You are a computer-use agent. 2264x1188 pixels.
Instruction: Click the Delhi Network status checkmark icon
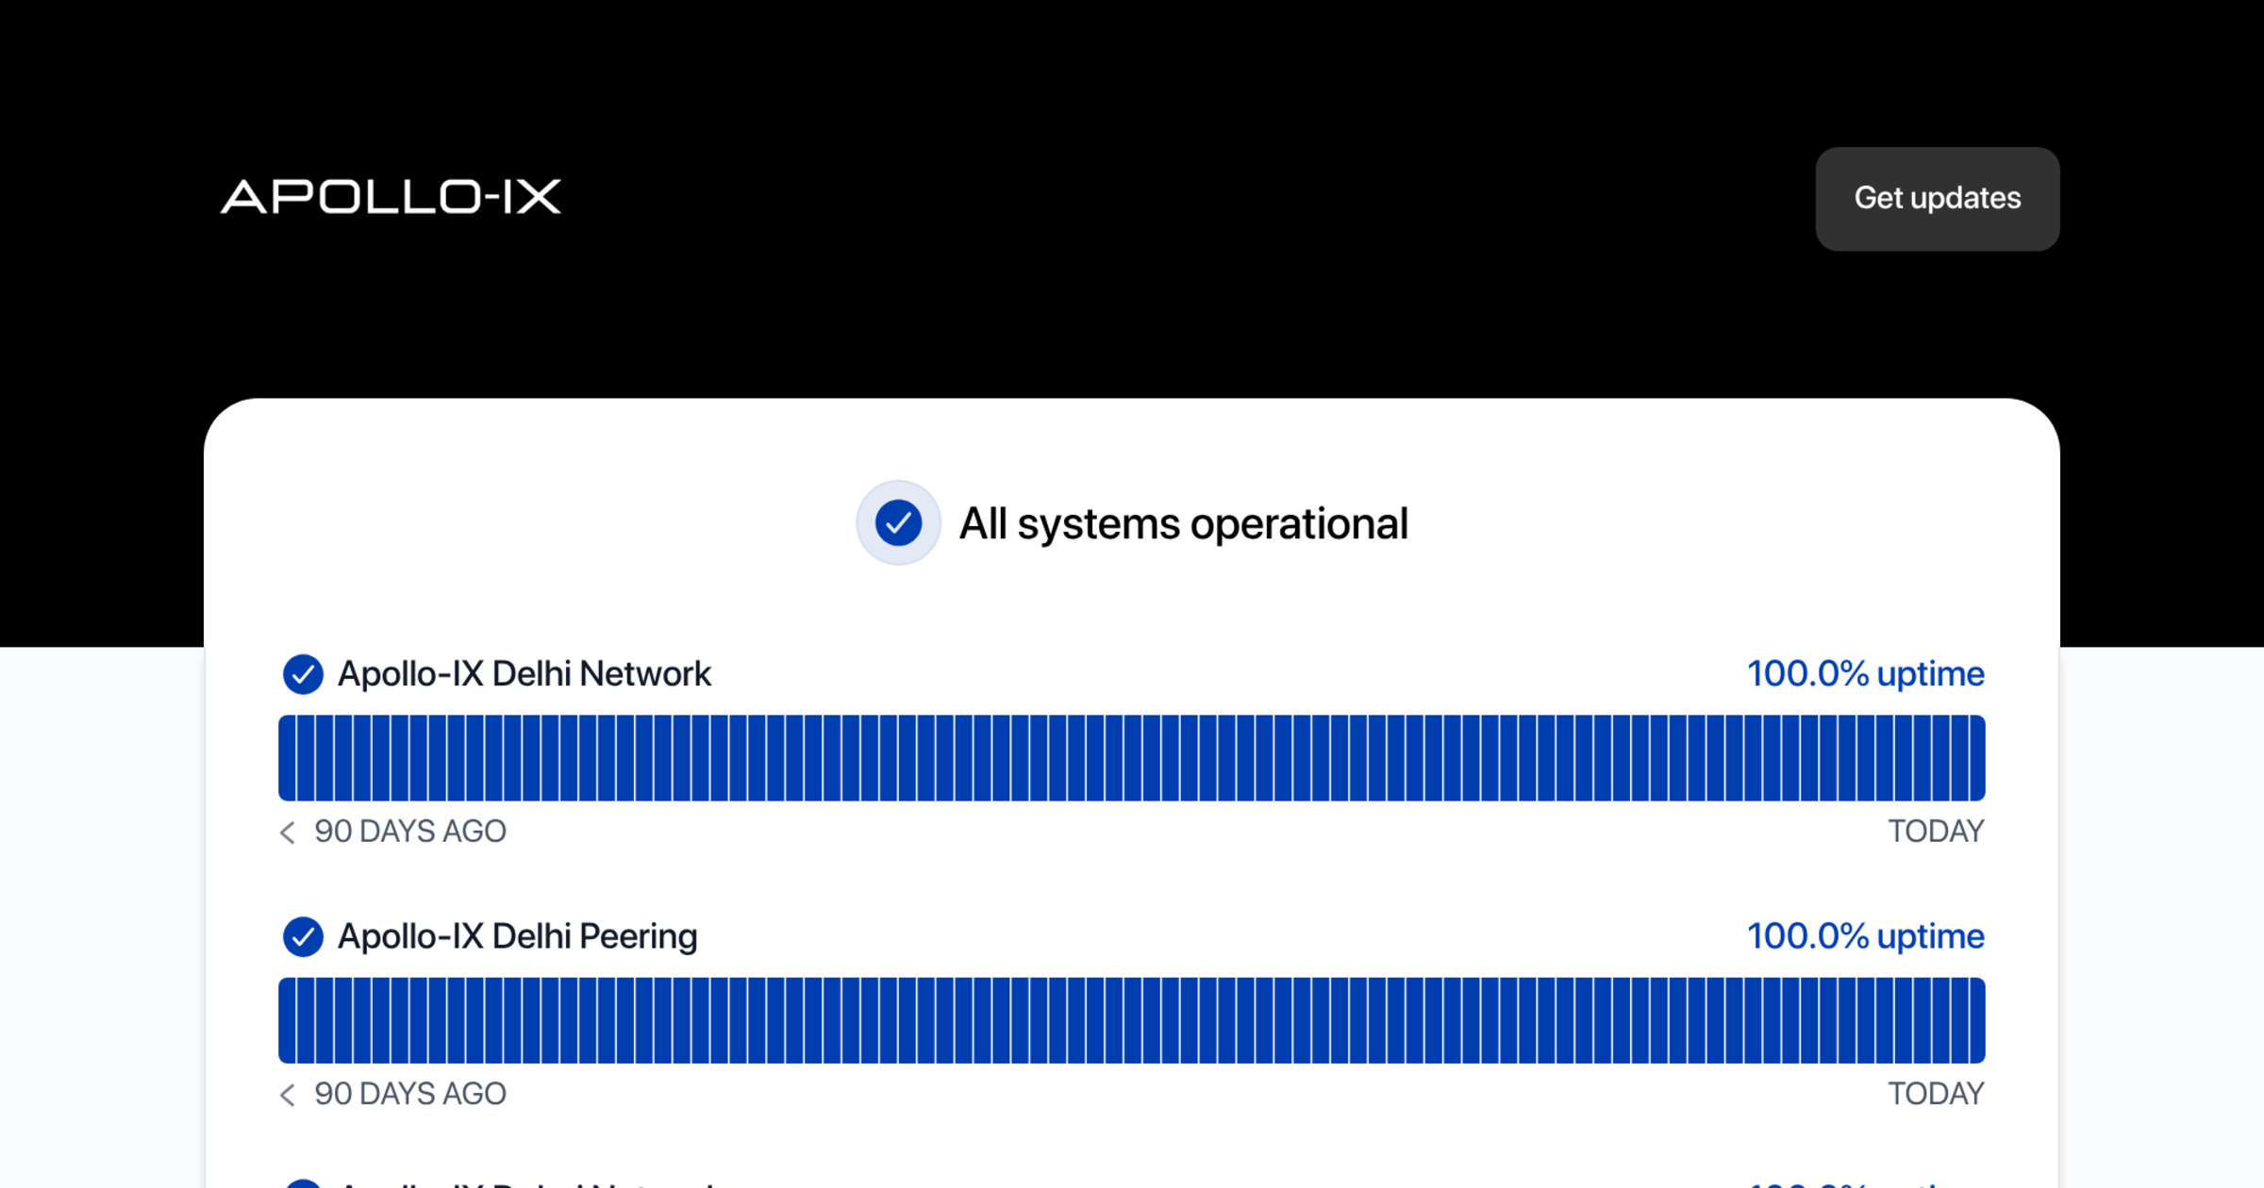(x=303, y=674)
